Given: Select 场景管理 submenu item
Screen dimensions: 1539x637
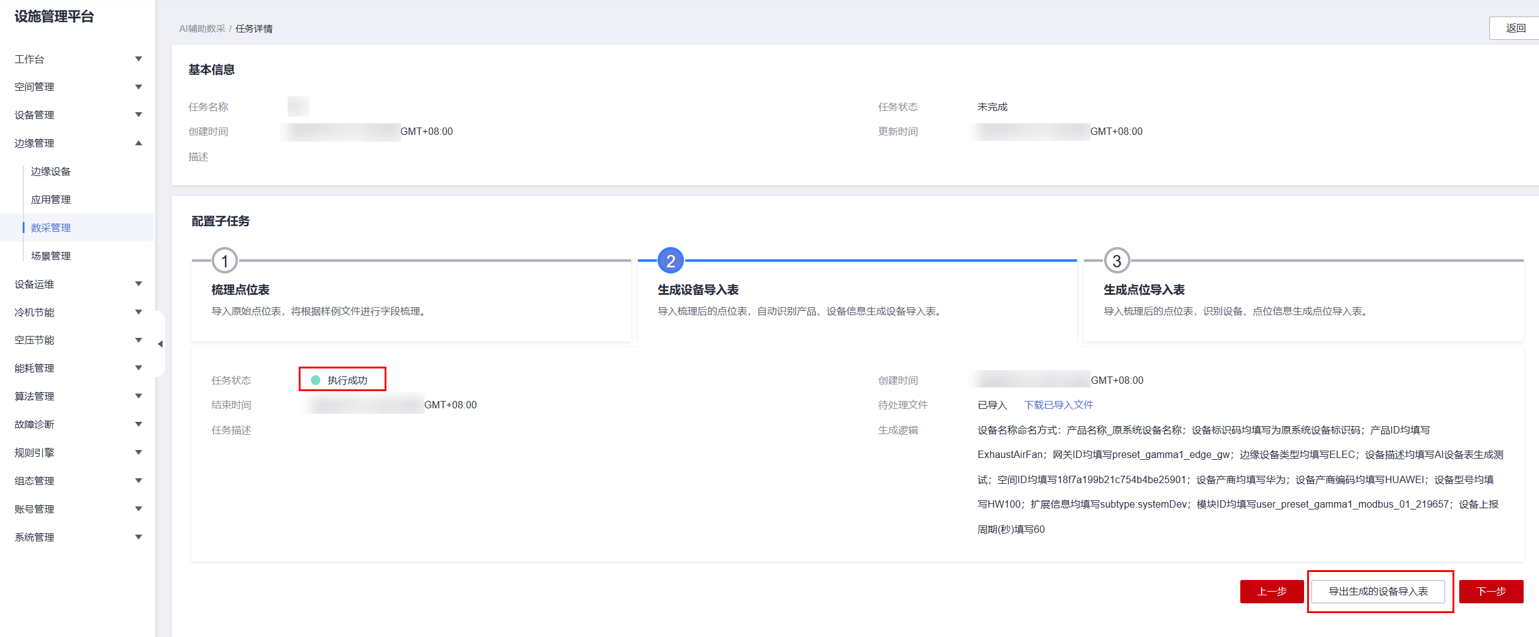Looking at the screenshot, I should (x=51, y=256).
